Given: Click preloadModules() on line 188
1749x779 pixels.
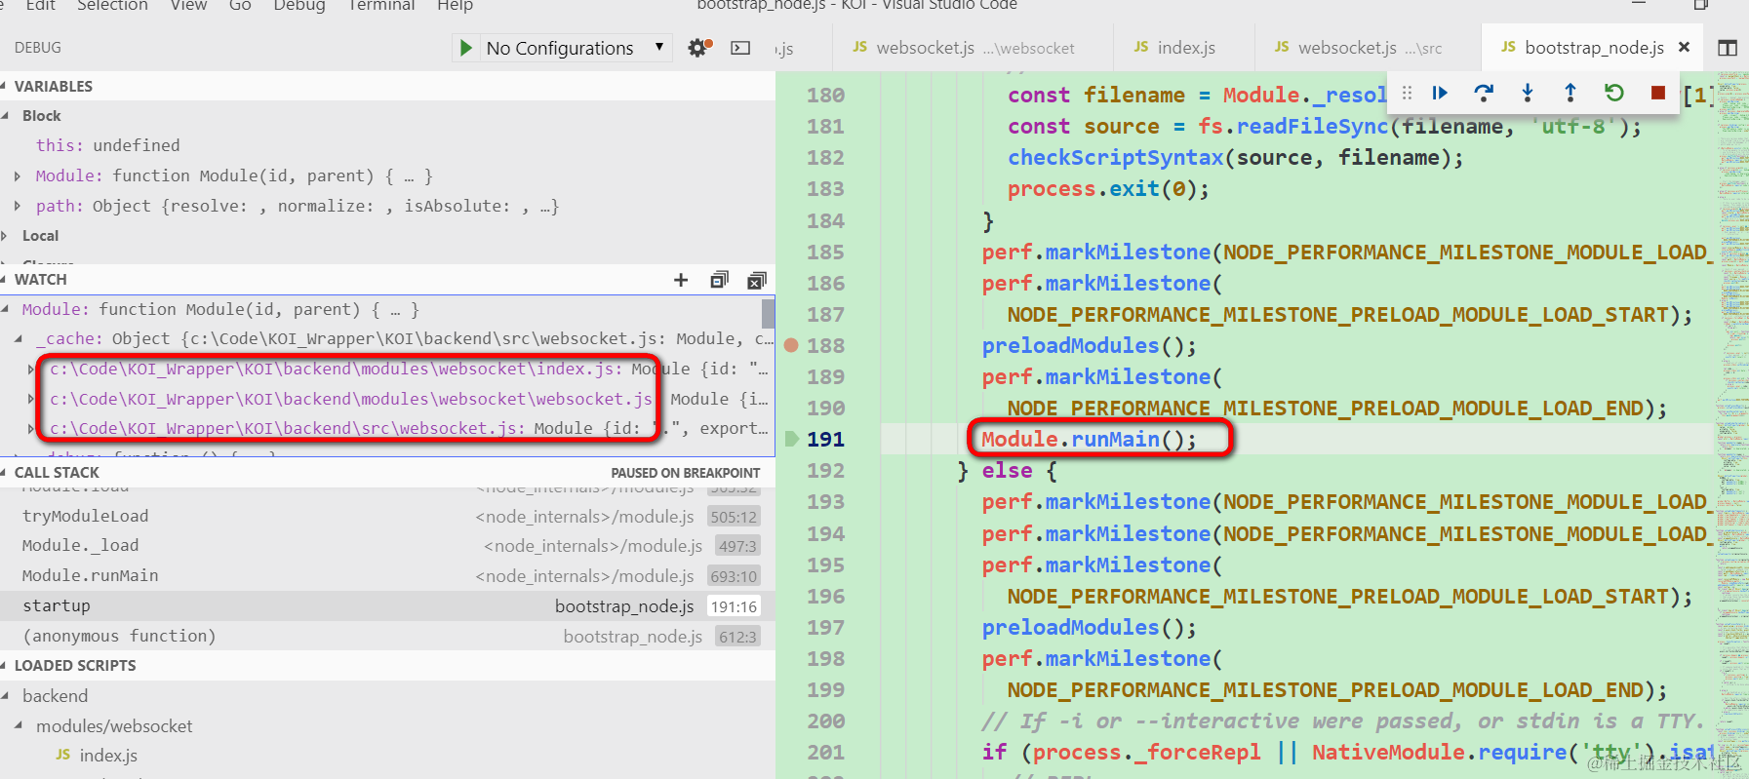Looking at the screenshot, I should point(1089,346).
